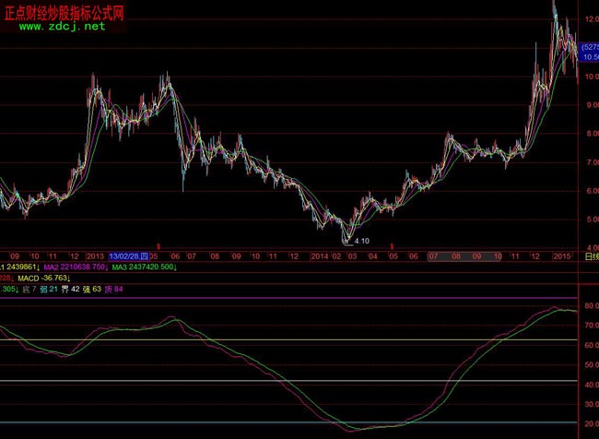Open the www.zdcj.net link

63,27
